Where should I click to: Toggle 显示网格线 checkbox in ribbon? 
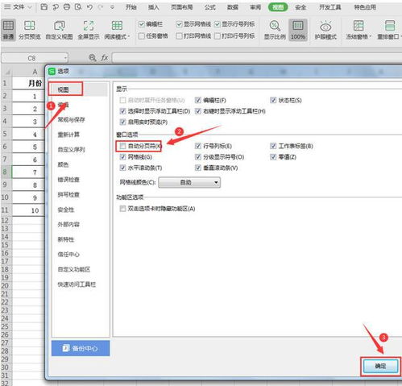tap(179, 24)
